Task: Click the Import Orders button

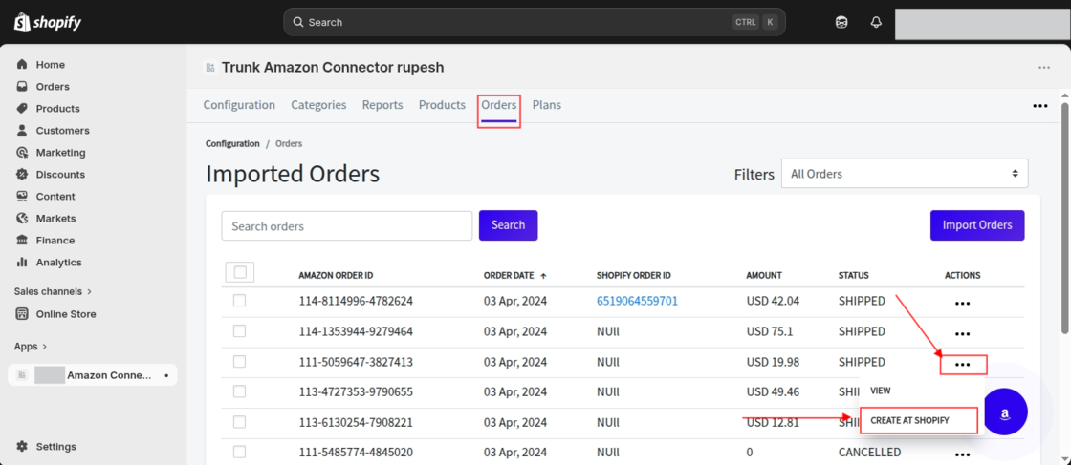Action: [976, 225]
